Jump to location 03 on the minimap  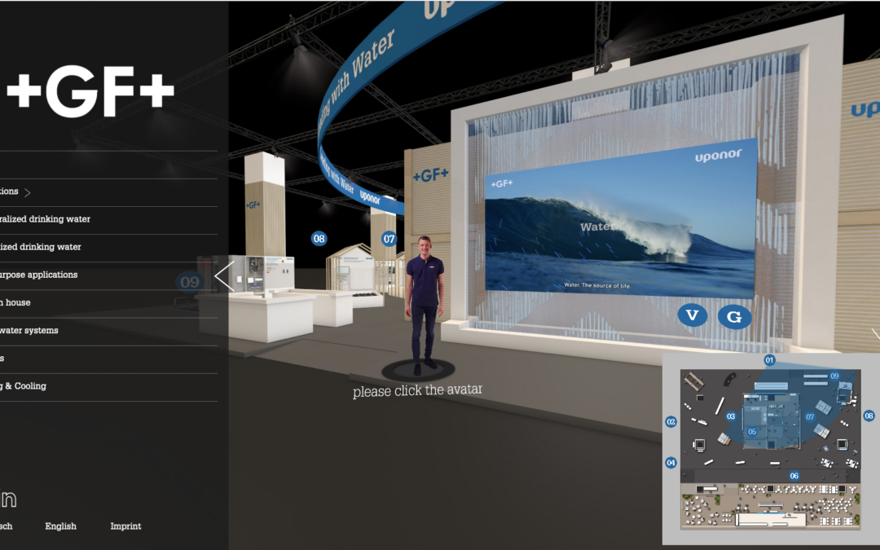tap(730, 416)
